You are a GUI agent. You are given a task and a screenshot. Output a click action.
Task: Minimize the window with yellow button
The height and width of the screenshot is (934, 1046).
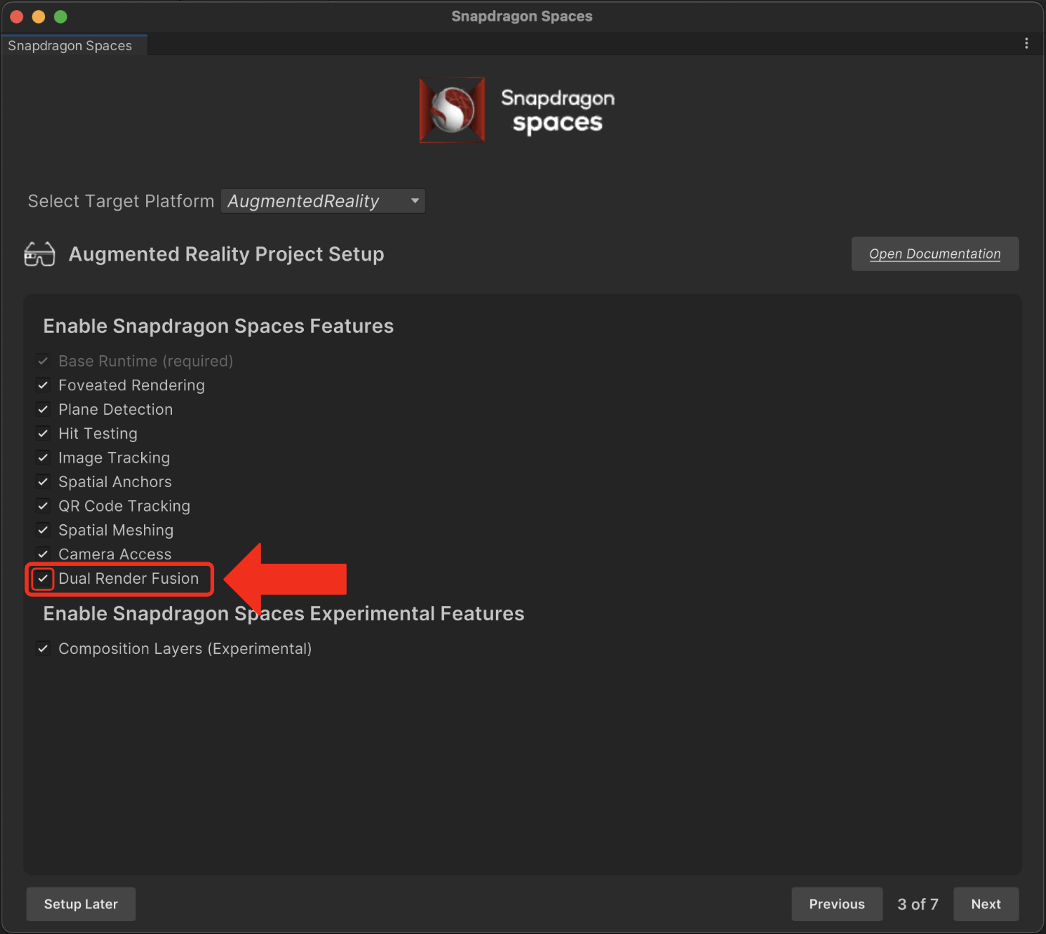pyautogui.click(x=39, y=16)
